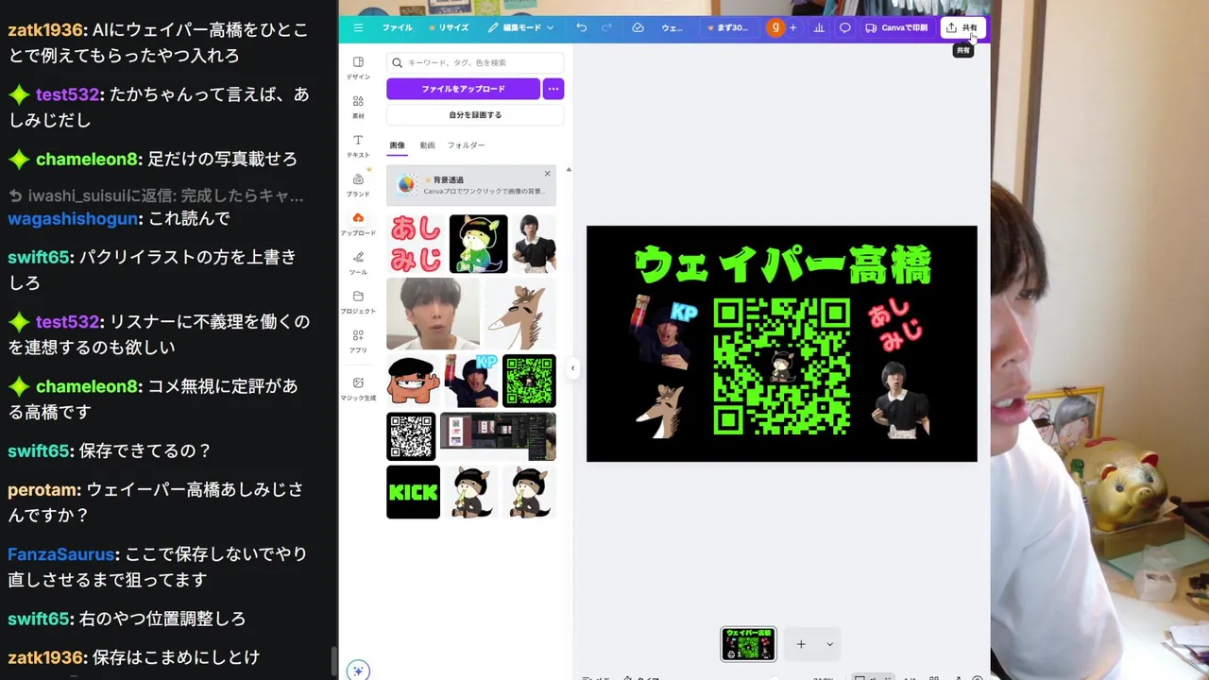Select the red あしみじ text on canvas
Viewport: 1209px width, 680px height.
[x=894, y=327]
